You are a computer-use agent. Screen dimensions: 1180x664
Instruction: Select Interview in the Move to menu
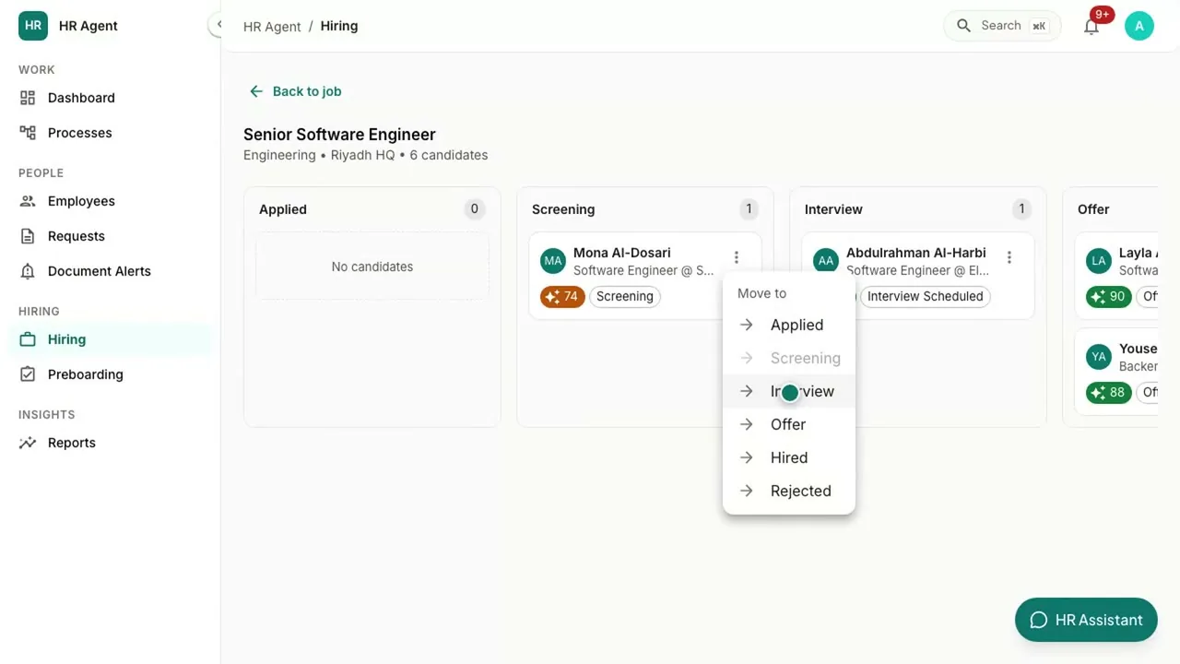tap(789, 391)
